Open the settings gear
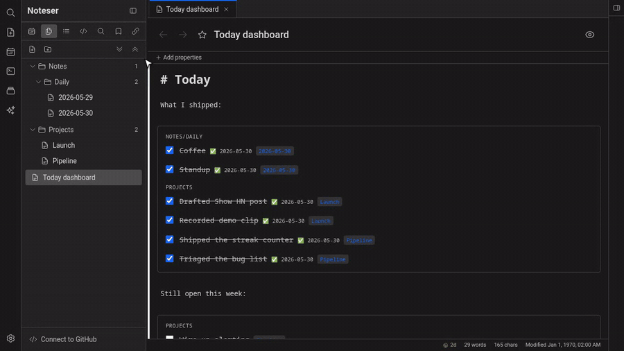Screen dimensions: 624x351 (x=10, y=339)
